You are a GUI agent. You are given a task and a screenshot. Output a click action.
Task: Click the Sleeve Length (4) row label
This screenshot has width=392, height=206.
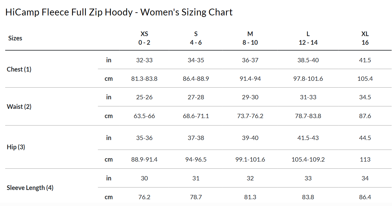point(30,188)
